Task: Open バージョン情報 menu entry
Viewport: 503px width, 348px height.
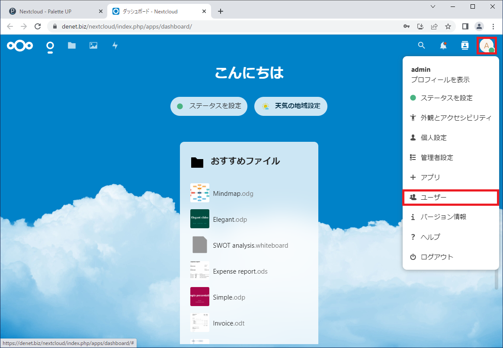Action: [x=451, y=217]
